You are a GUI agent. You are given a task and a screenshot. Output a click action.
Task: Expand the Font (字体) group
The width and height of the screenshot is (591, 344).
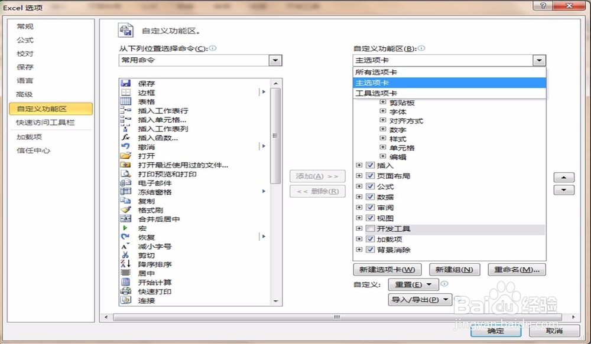382,111
